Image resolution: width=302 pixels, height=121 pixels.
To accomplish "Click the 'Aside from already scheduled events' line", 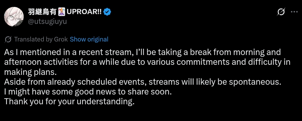I will (142, 82).
